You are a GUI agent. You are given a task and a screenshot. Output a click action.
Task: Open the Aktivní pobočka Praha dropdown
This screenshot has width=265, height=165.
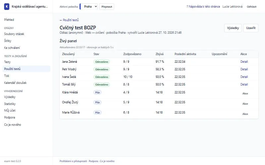pyautogui.click(x=89, y=7)
